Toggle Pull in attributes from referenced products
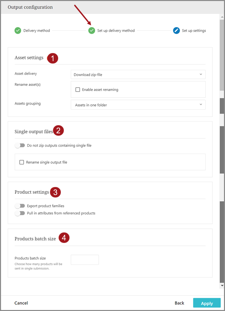This screenshot has width=225, height=311. pyautogui.click(x=20, y=213)
